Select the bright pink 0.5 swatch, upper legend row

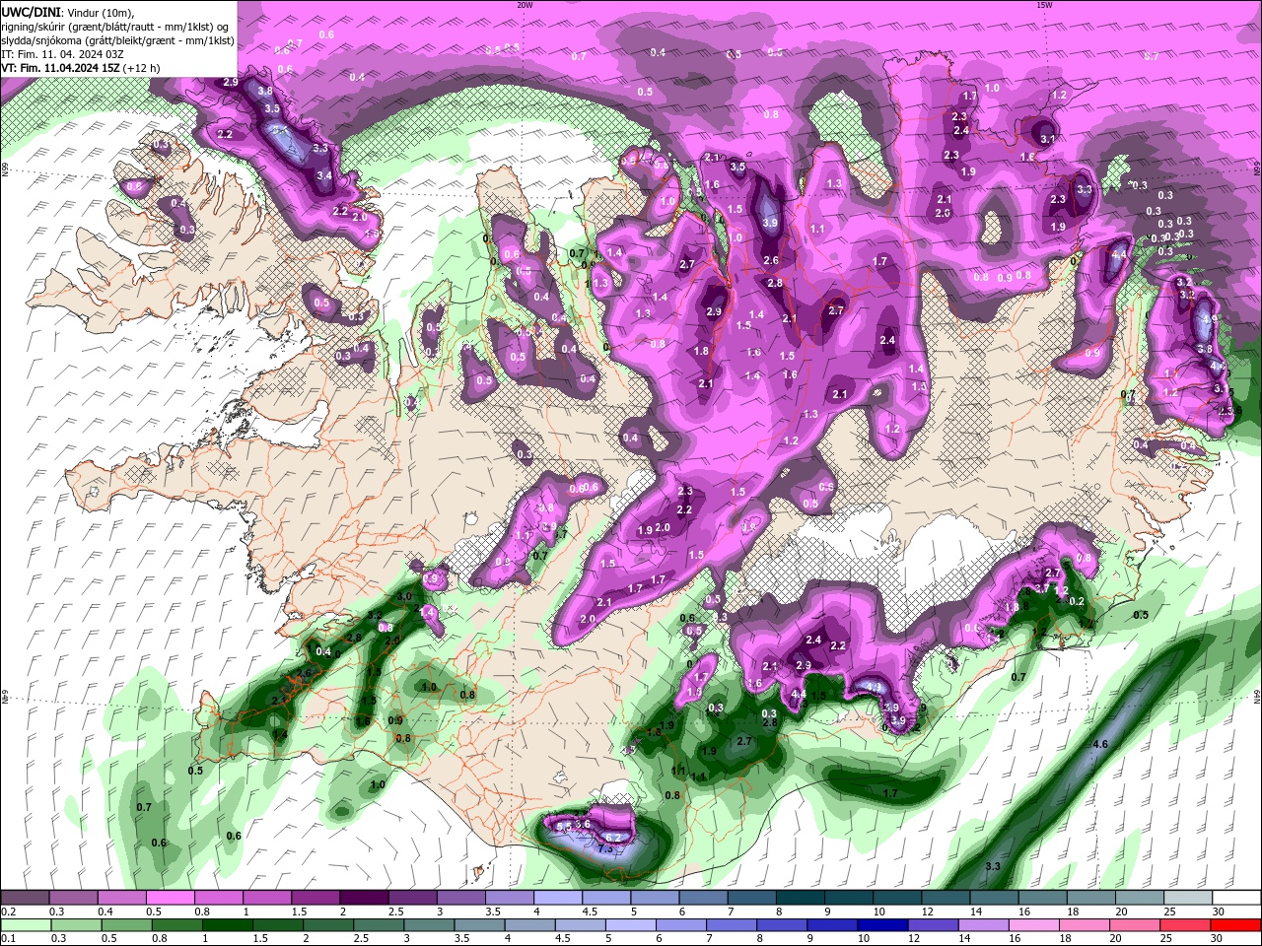[170, 898]
